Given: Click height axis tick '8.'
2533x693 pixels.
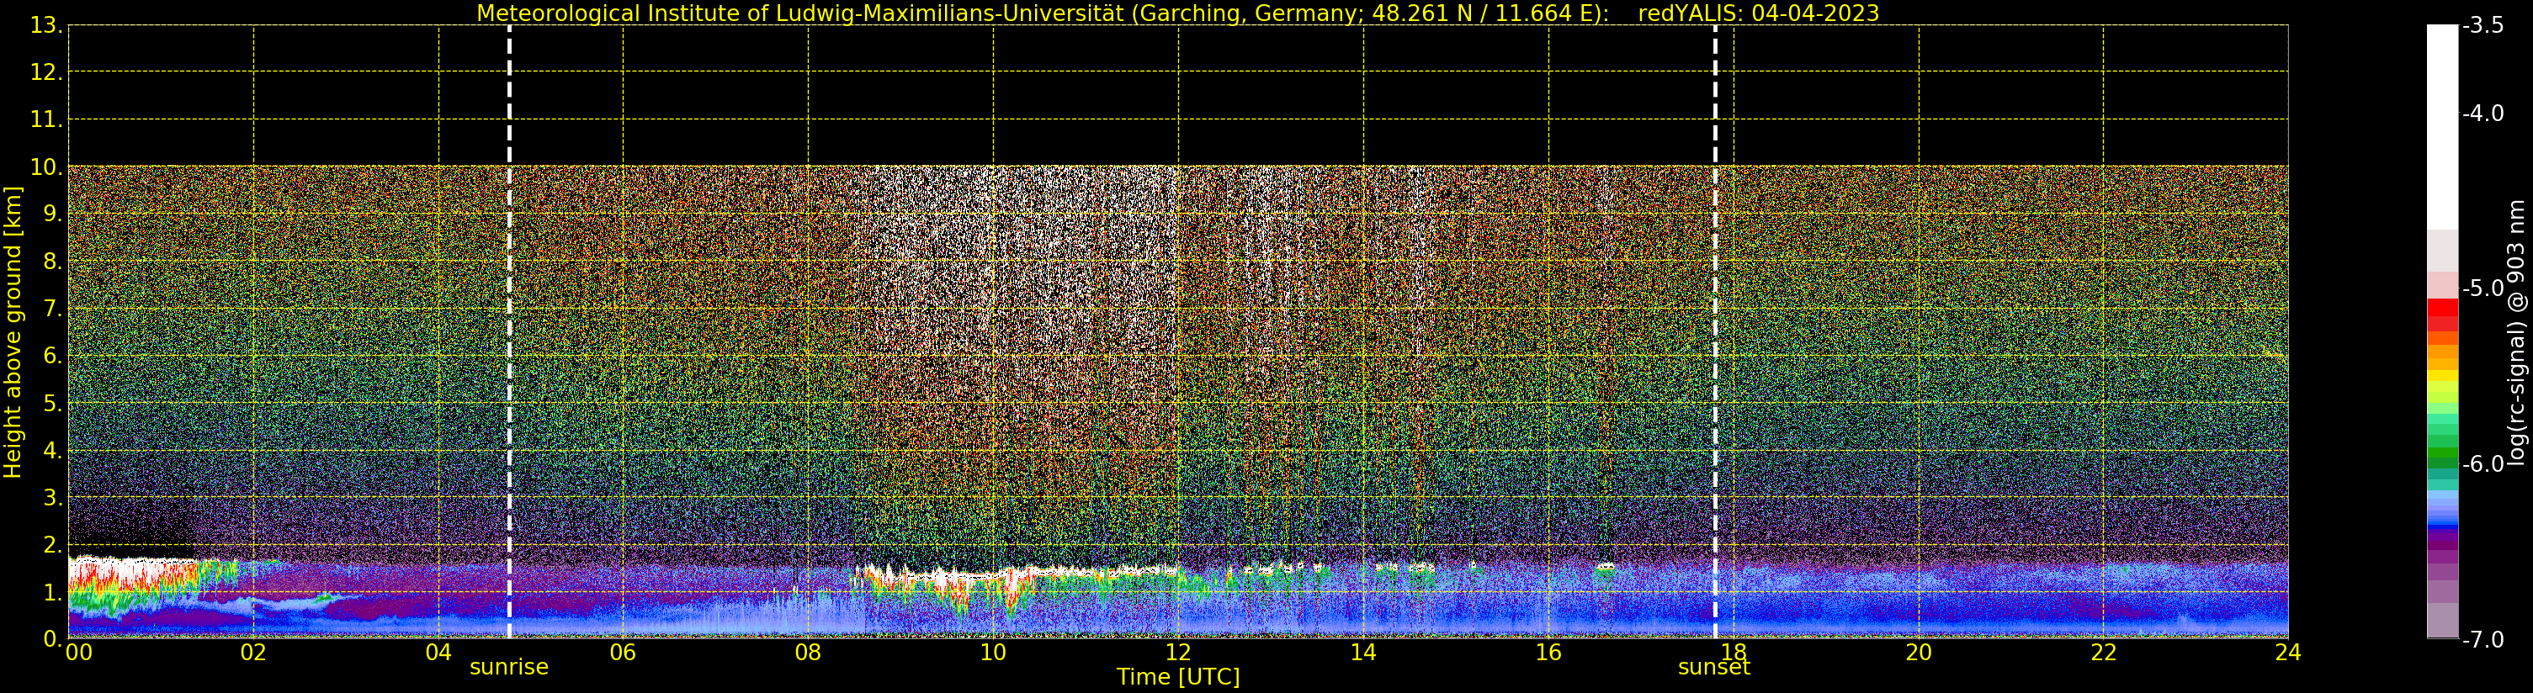Looking at the screenshot, I should 53,262.
